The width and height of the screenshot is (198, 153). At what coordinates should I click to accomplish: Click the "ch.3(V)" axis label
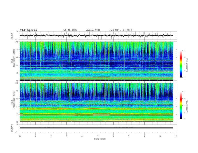coord(12,128)
